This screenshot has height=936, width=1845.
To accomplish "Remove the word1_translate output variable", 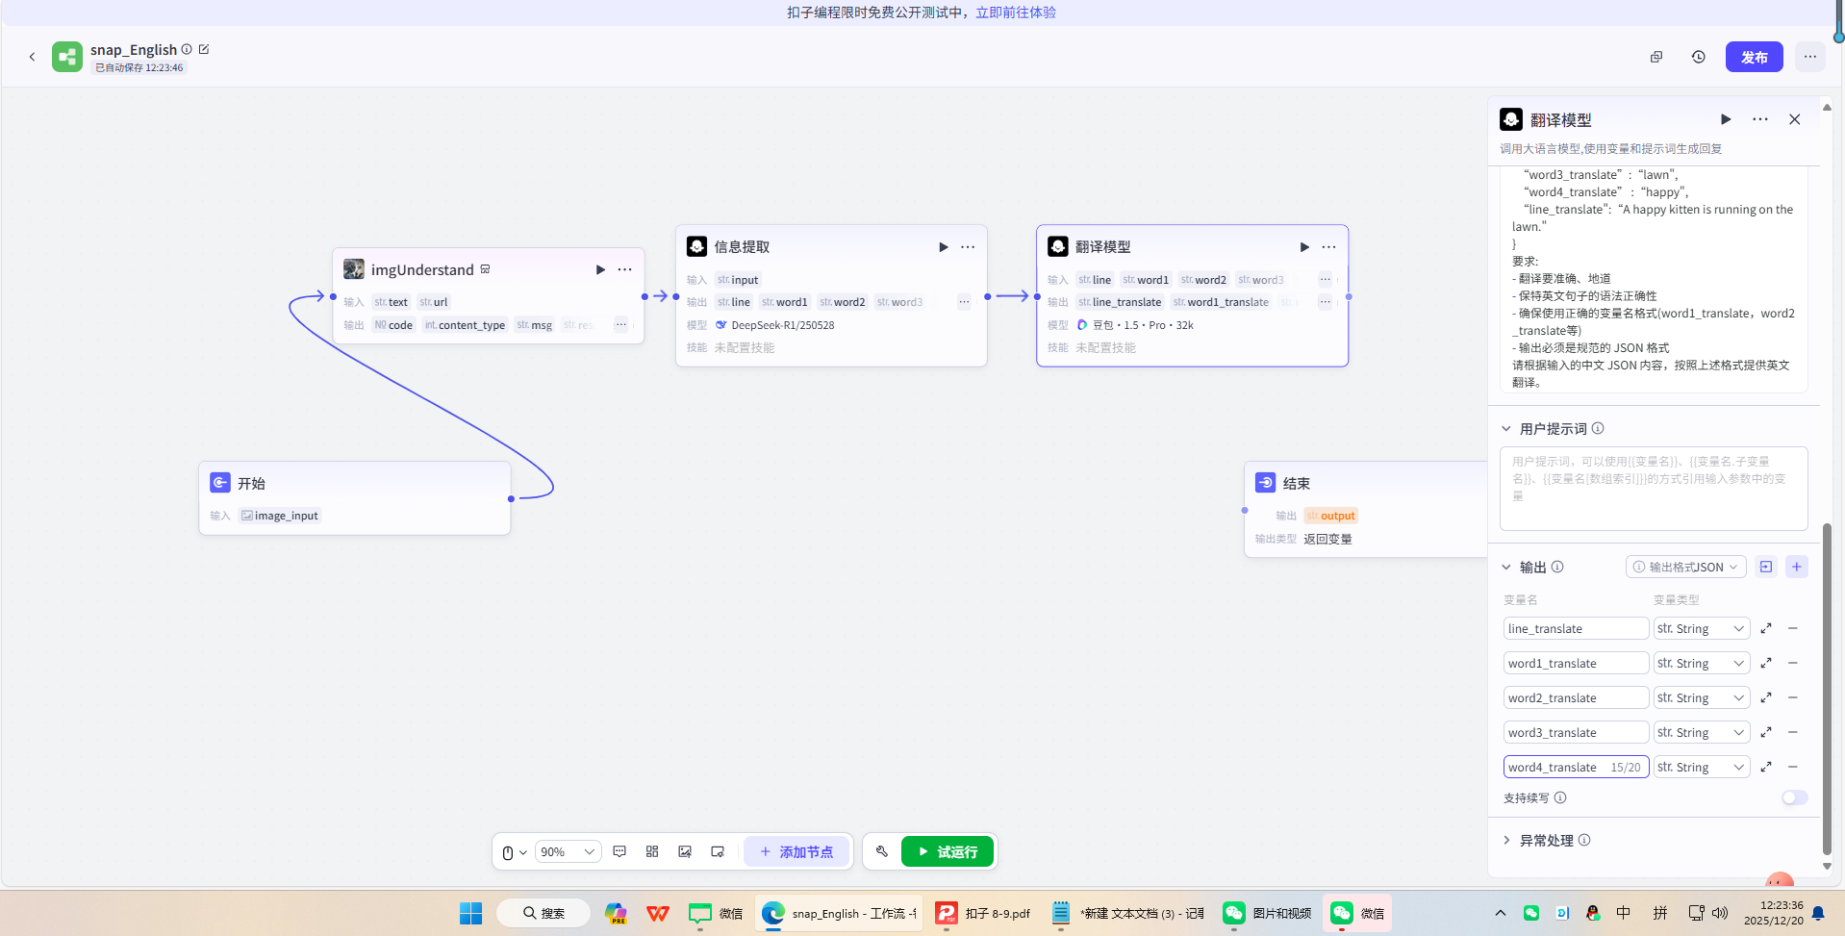I will 1793,663.
